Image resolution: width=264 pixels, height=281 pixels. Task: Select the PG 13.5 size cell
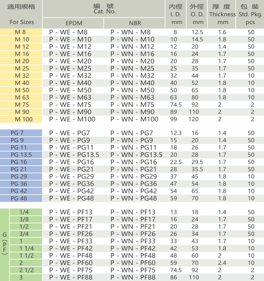point(21,155)
